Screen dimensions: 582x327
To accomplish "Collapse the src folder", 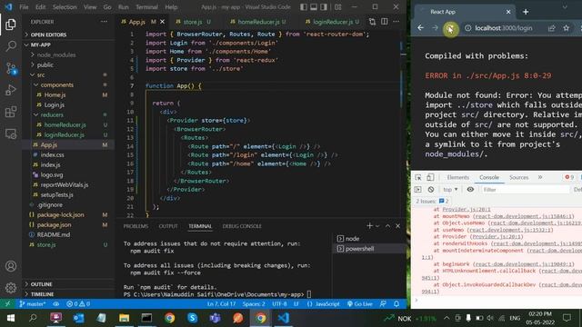I will 41,74.
